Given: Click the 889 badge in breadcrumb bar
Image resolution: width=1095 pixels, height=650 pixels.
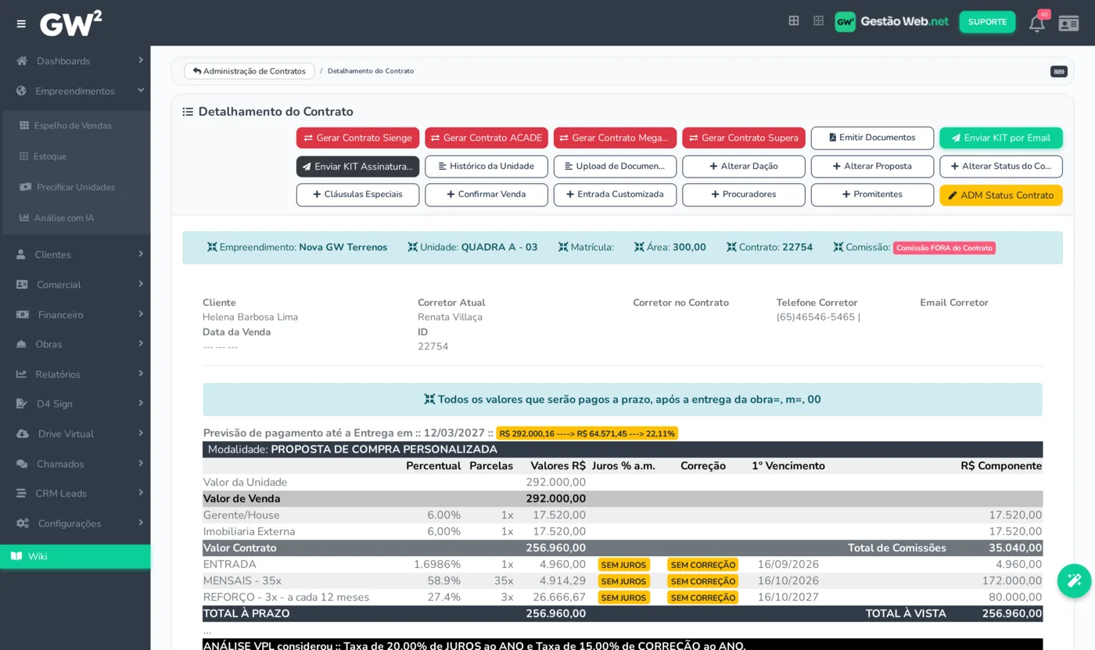Looking at the screenshot, I should click(x=1059, y=71).
